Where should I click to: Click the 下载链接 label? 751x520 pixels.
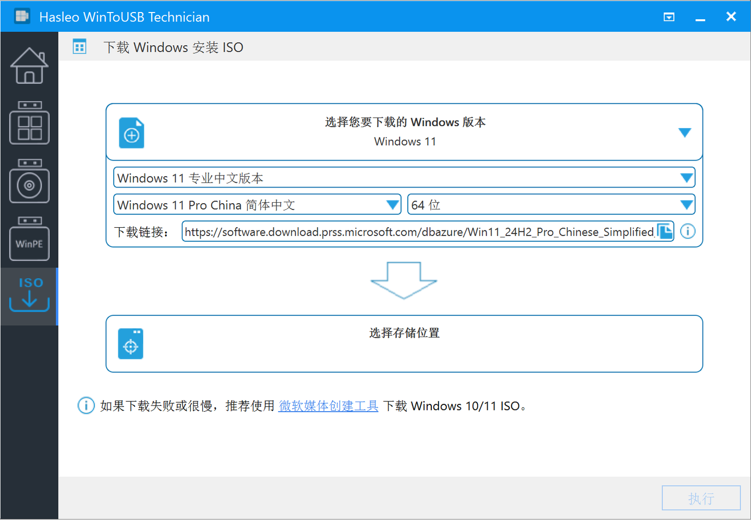[141, 232]
